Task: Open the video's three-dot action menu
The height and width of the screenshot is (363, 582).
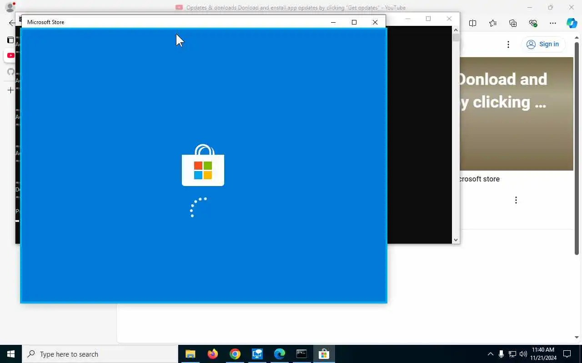Action: click(516, 200)
